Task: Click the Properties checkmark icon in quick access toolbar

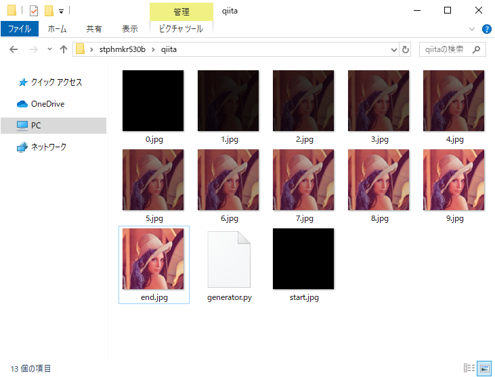Action: coord(34,11)
